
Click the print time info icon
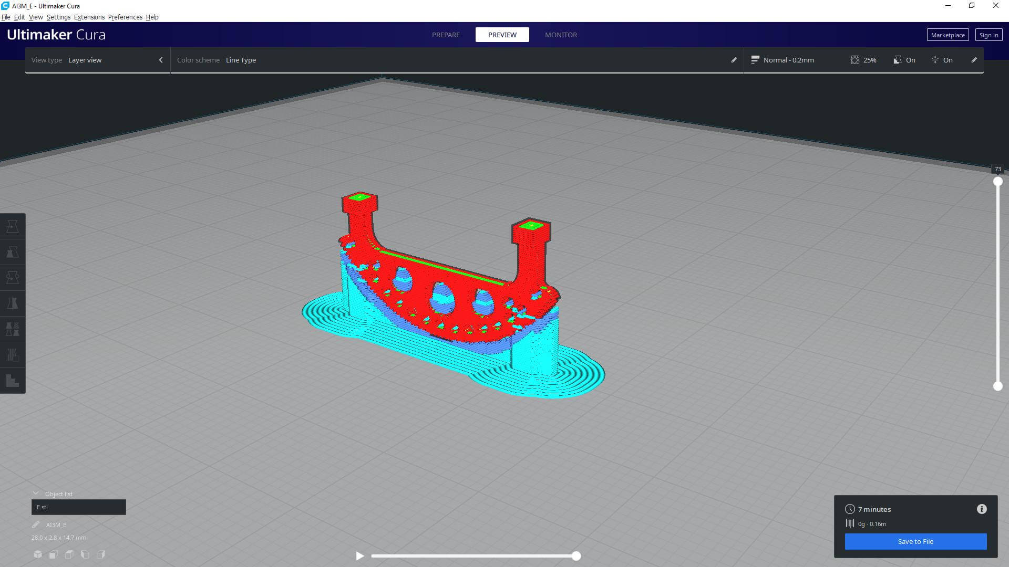tap(982, 509)
